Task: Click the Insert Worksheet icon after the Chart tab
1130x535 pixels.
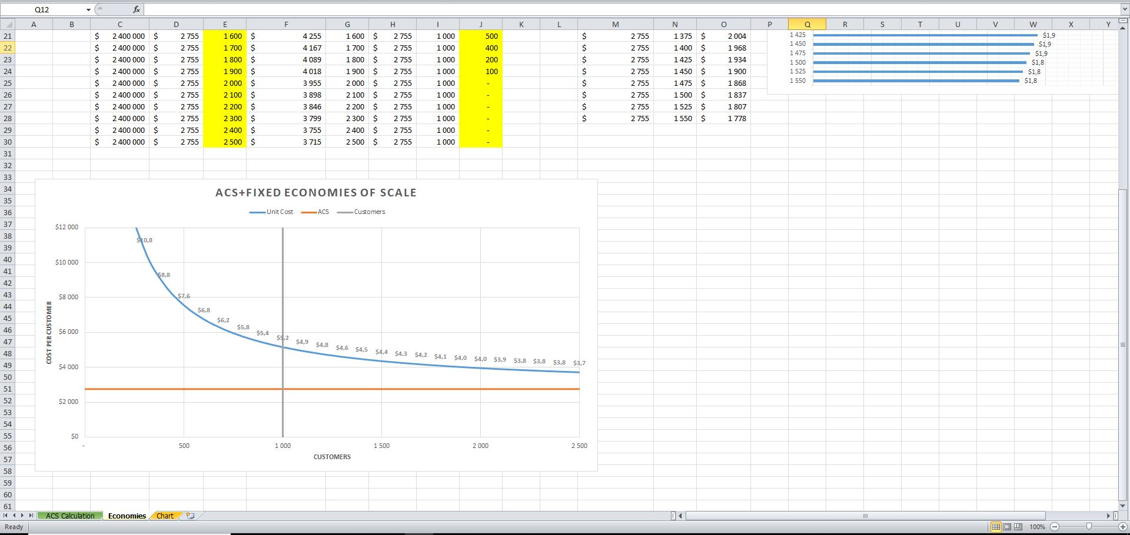Action: coord(190,516)
